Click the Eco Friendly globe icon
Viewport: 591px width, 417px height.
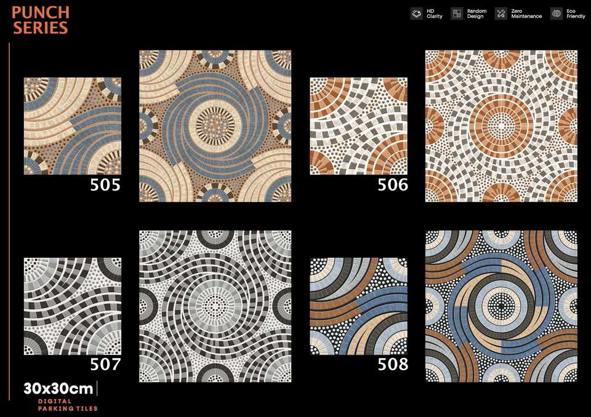[557, 14]
